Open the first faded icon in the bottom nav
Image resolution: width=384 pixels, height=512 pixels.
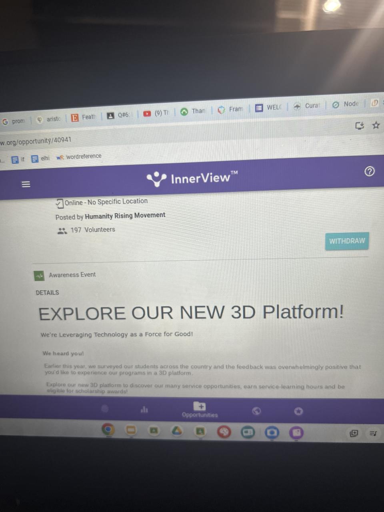[x=105, y=408]
